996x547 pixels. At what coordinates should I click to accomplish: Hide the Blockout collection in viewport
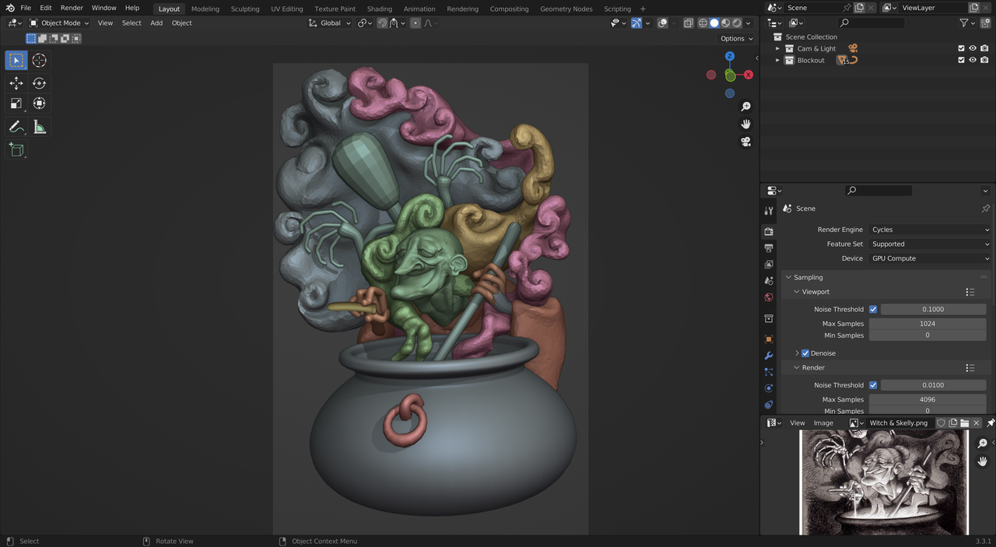coord(972,60)
